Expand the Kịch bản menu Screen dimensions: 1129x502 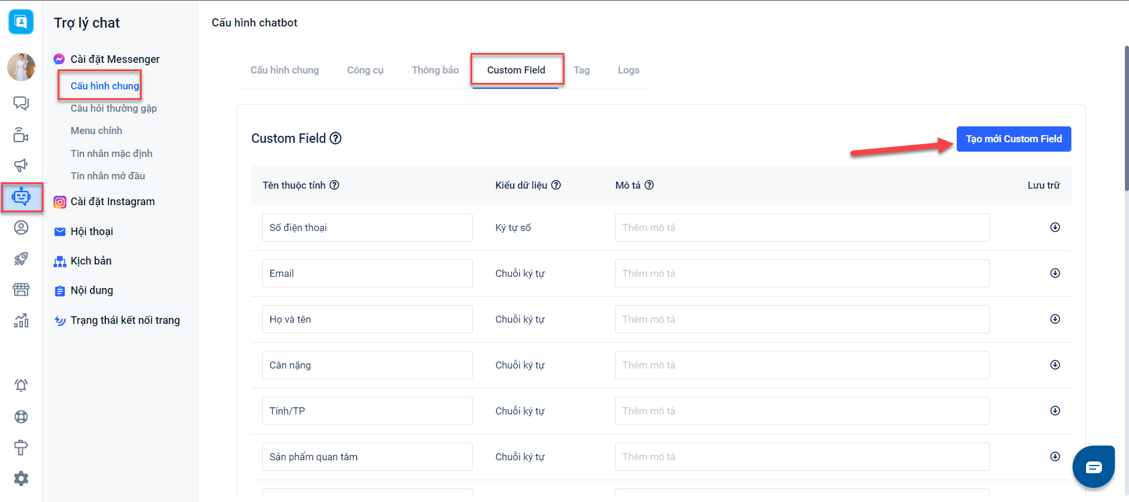coord(91,261)
